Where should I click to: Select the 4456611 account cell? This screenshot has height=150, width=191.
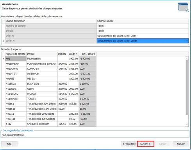pyautogui.click(x=16, y=109)
